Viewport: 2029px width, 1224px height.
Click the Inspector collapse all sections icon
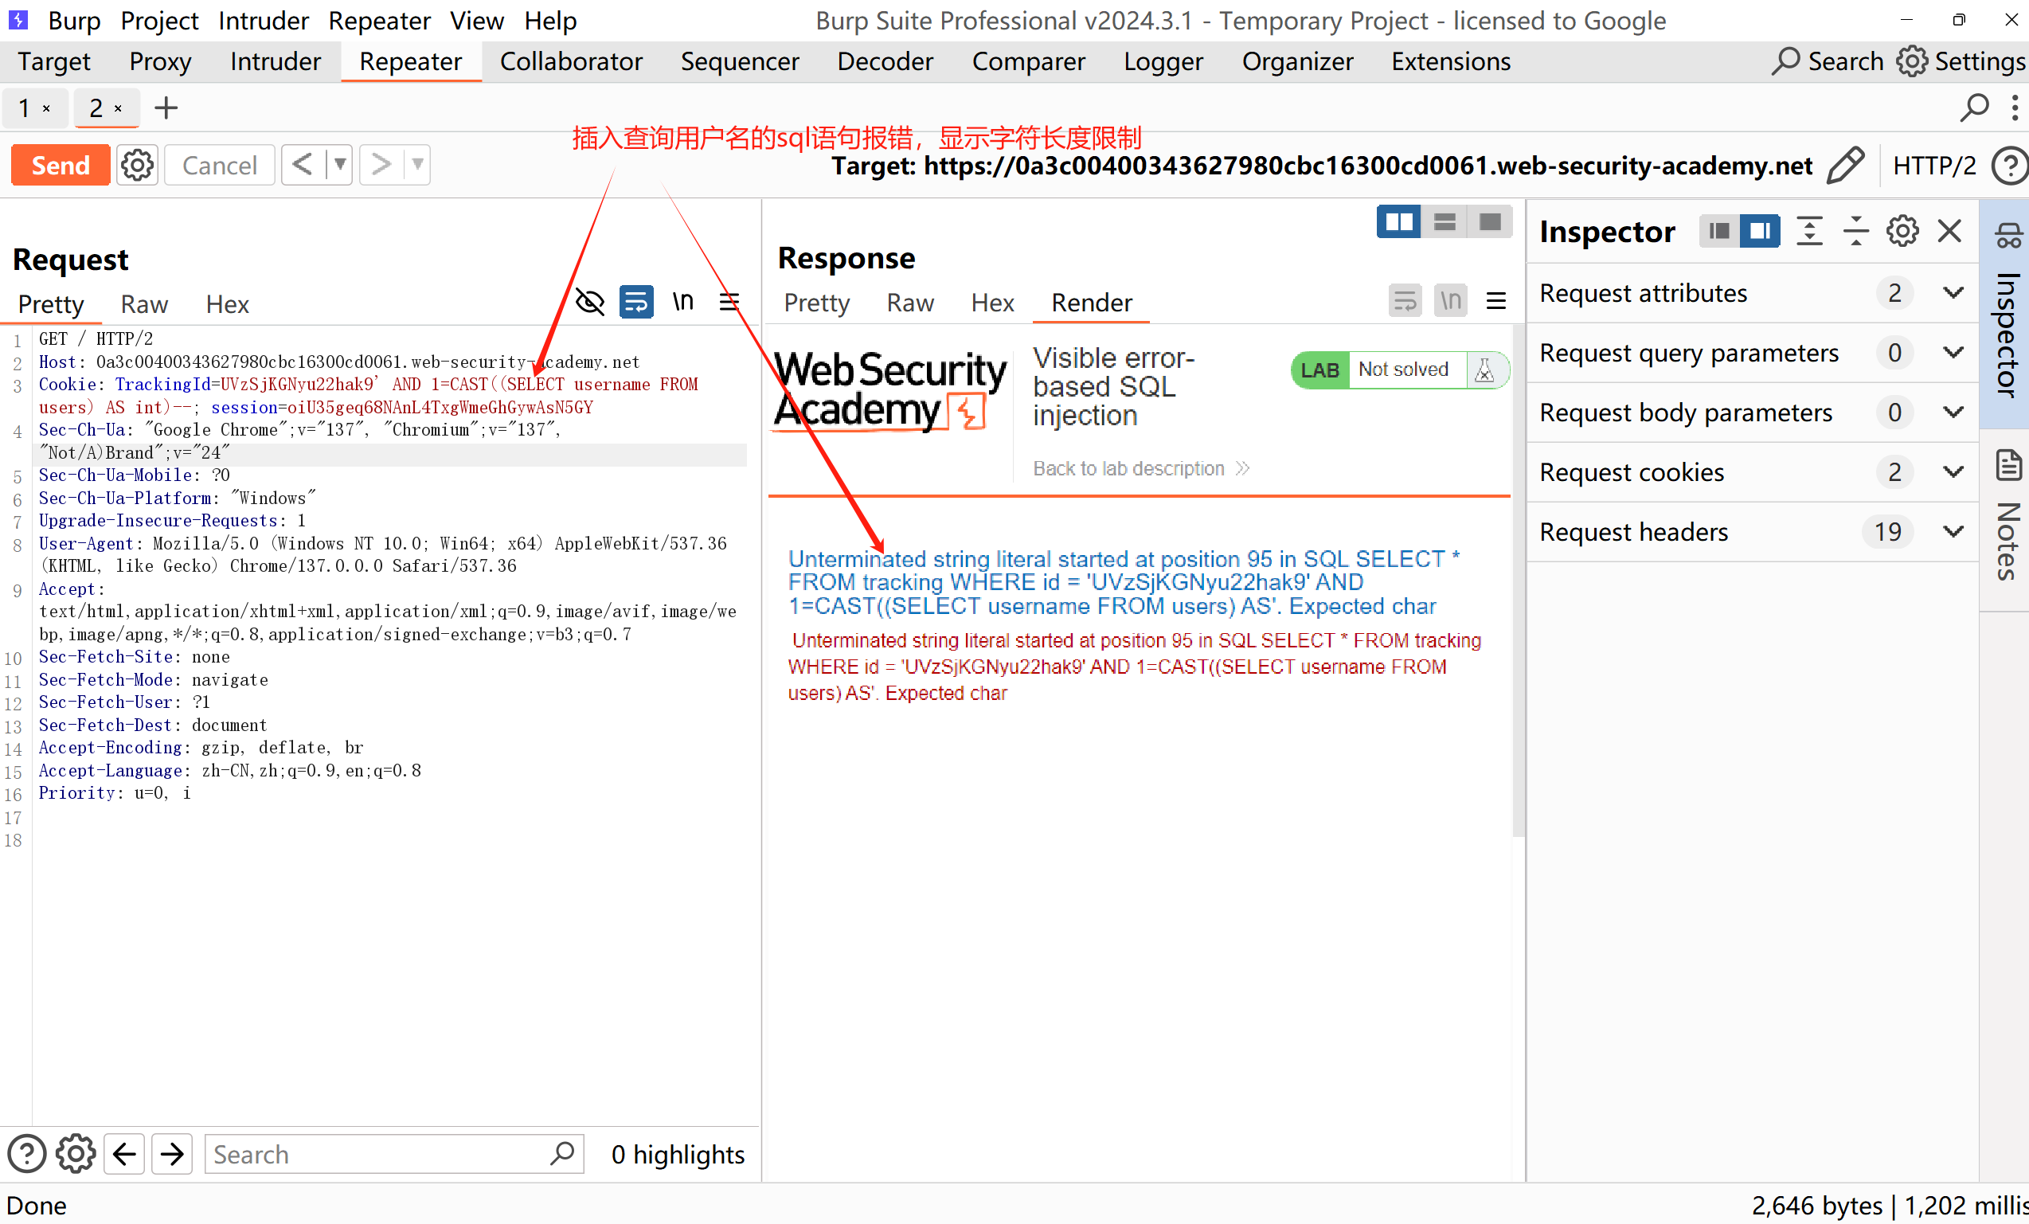tap(1855, 232)
